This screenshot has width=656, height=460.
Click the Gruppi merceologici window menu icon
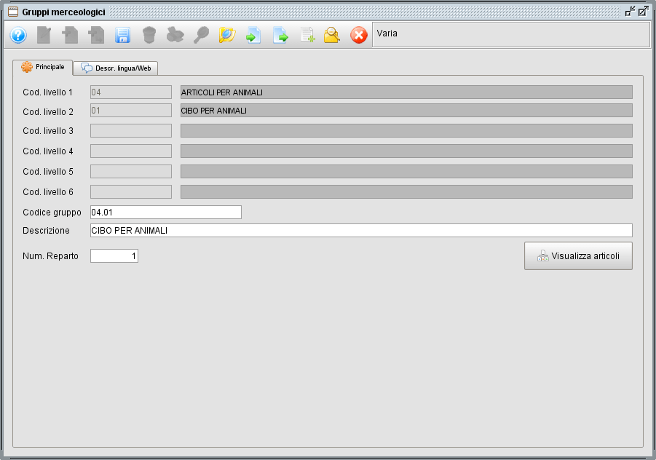pyautogui.click(x=12, y=12)
